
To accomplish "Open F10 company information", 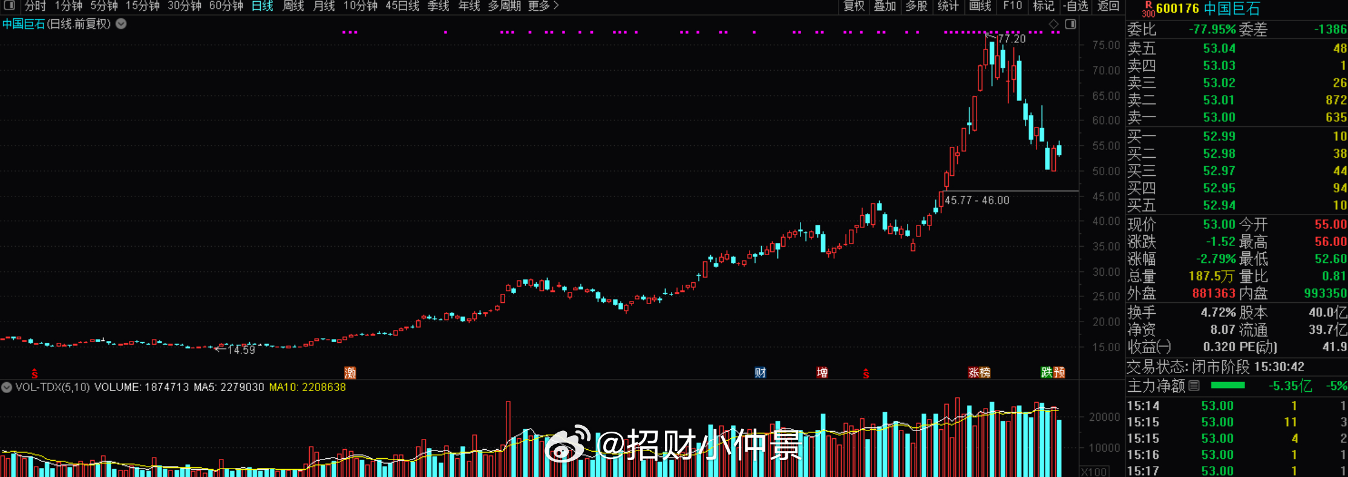I will pyautogui.click(x=1012, y=6).
